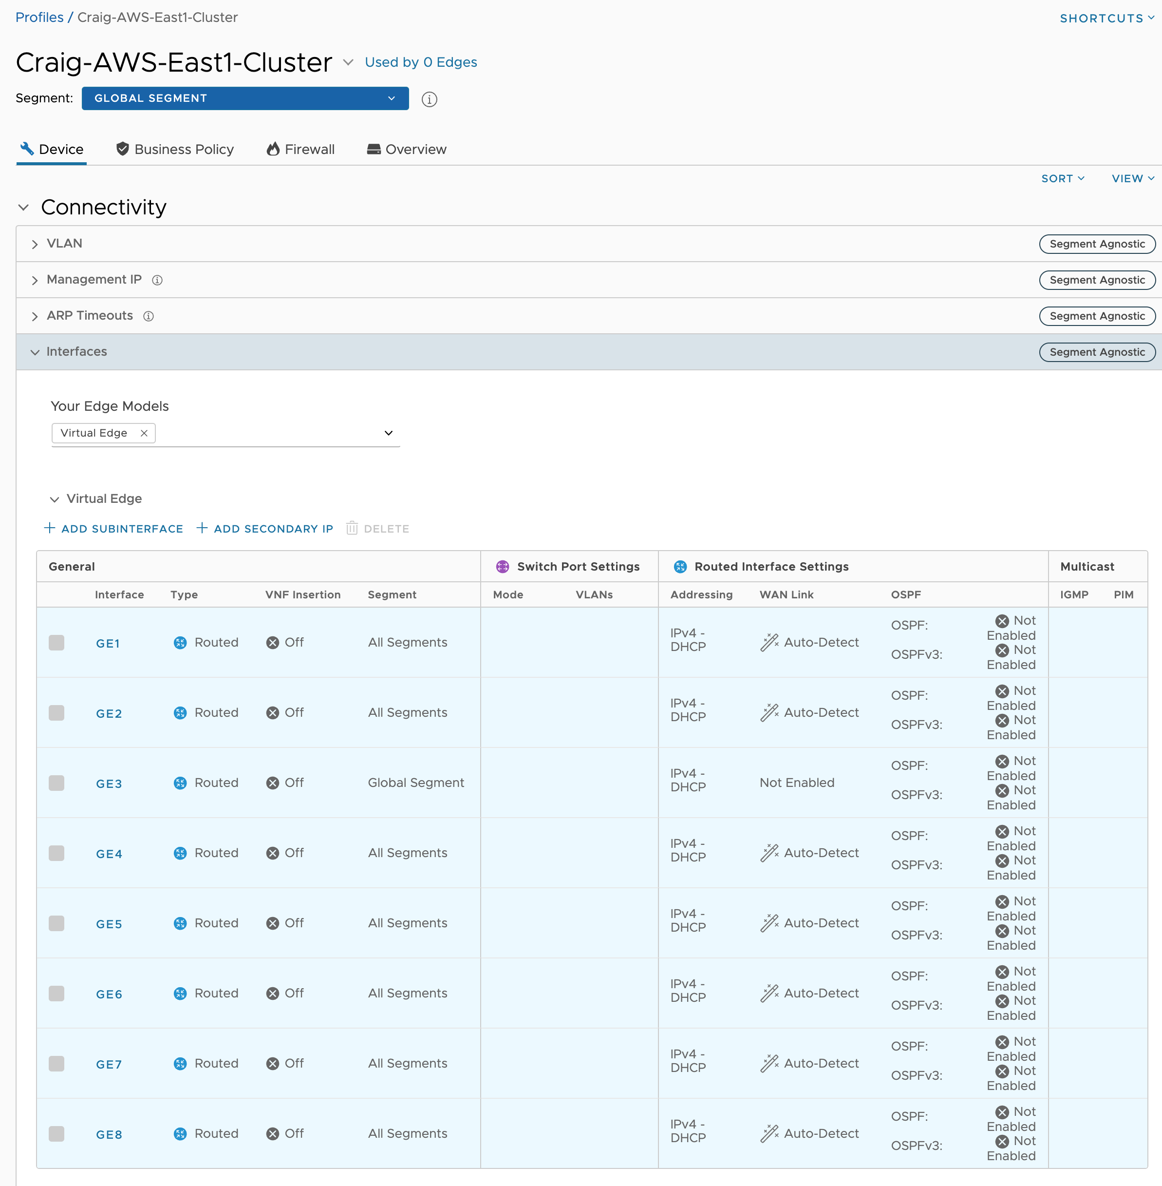
Task: Click the Firewall flame icon
Action: [273, 149]
